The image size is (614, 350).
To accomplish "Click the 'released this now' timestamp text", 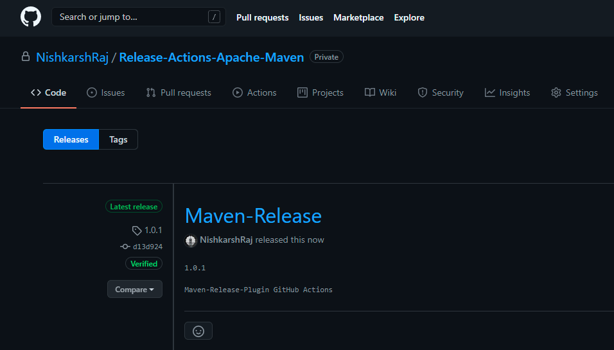I will [x=290, y=240].
